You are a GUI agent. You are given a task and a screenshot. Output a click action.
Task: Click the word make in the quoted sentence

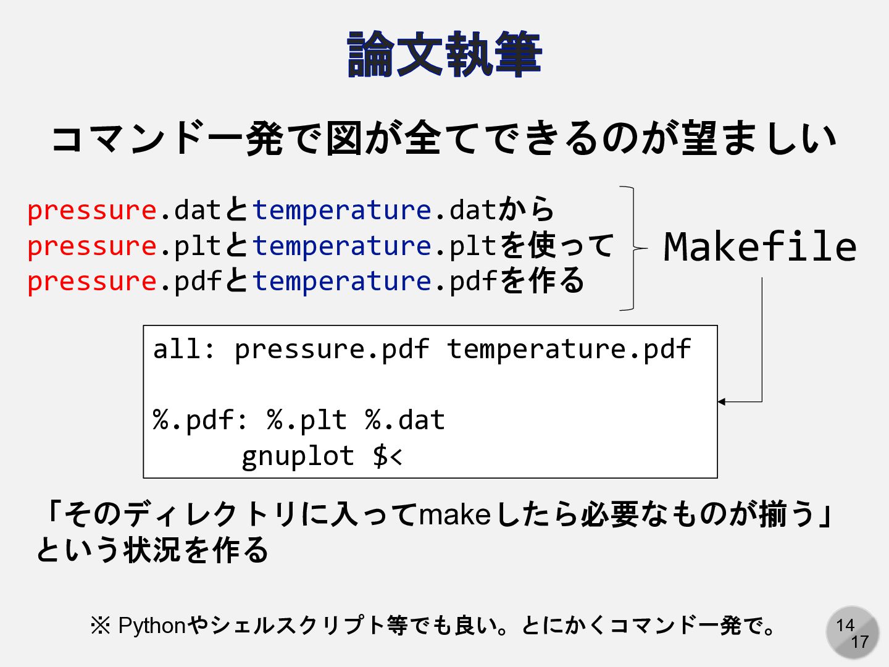[455, 514]
